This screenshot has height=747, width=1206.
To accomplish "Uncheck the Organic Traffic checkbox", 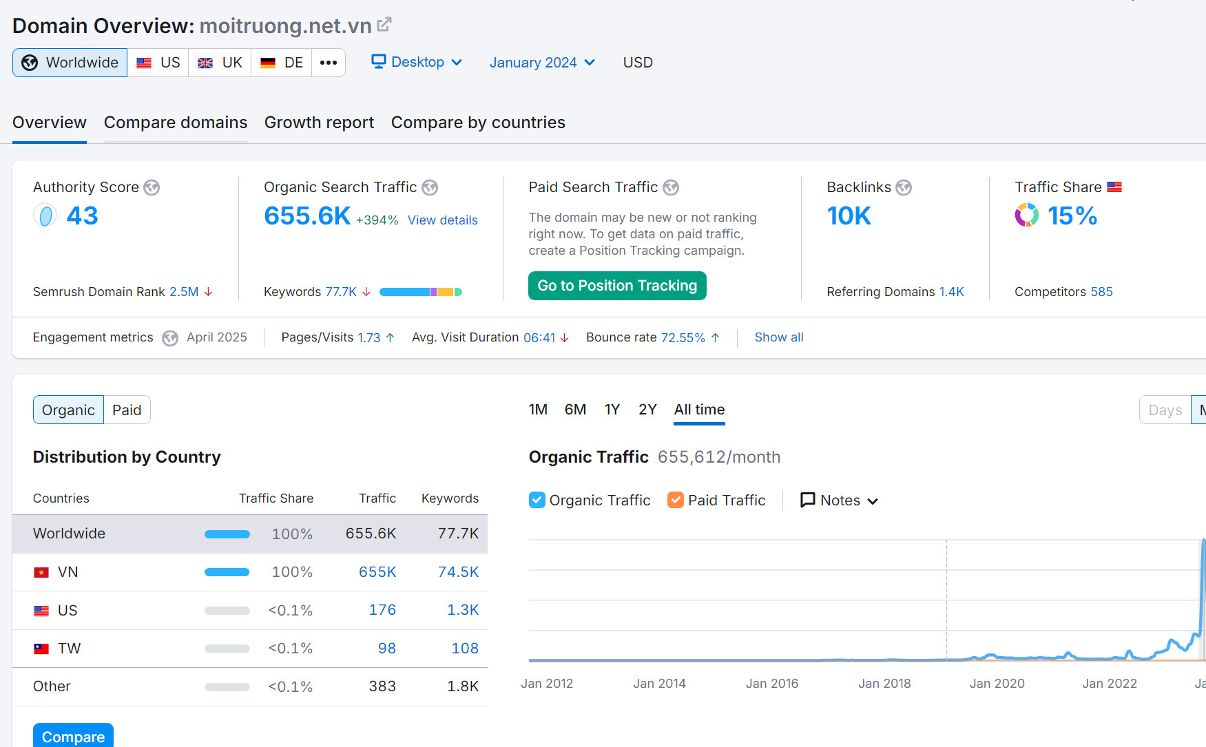I will (537, 500).
